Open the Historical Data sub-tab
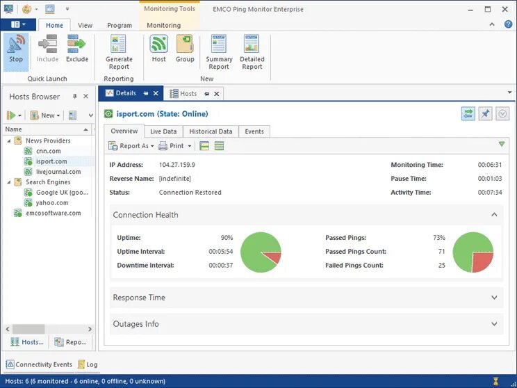 [x=211, y=131]
